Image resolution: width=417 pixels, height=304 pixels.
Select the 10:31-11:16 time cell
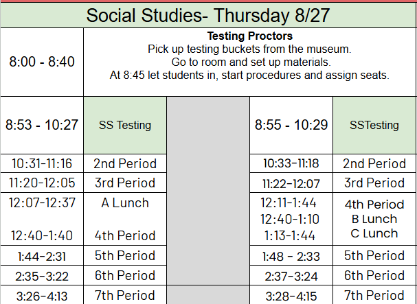(42, 163)
